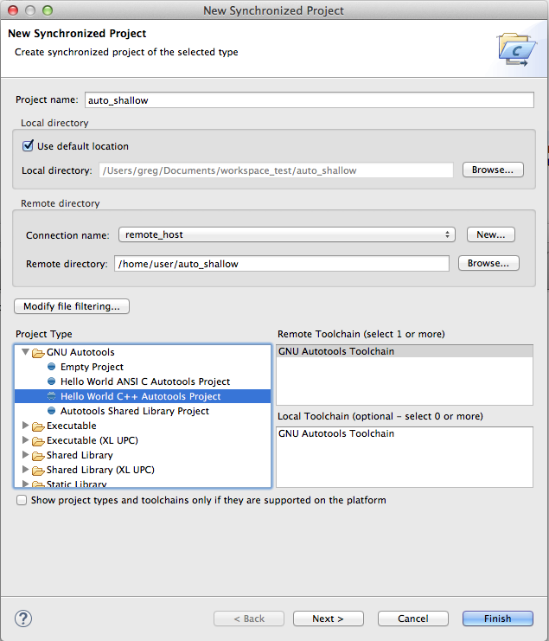549x641 pixels.
Task: Click the Empty Project blue dot icon
Action: coord(52,366)
